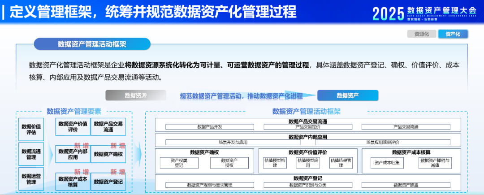This screenshot has height=195, width=484.
Task: Click the 数据资产披露 item
Action: pyautogui.click(x=406, y=185)
